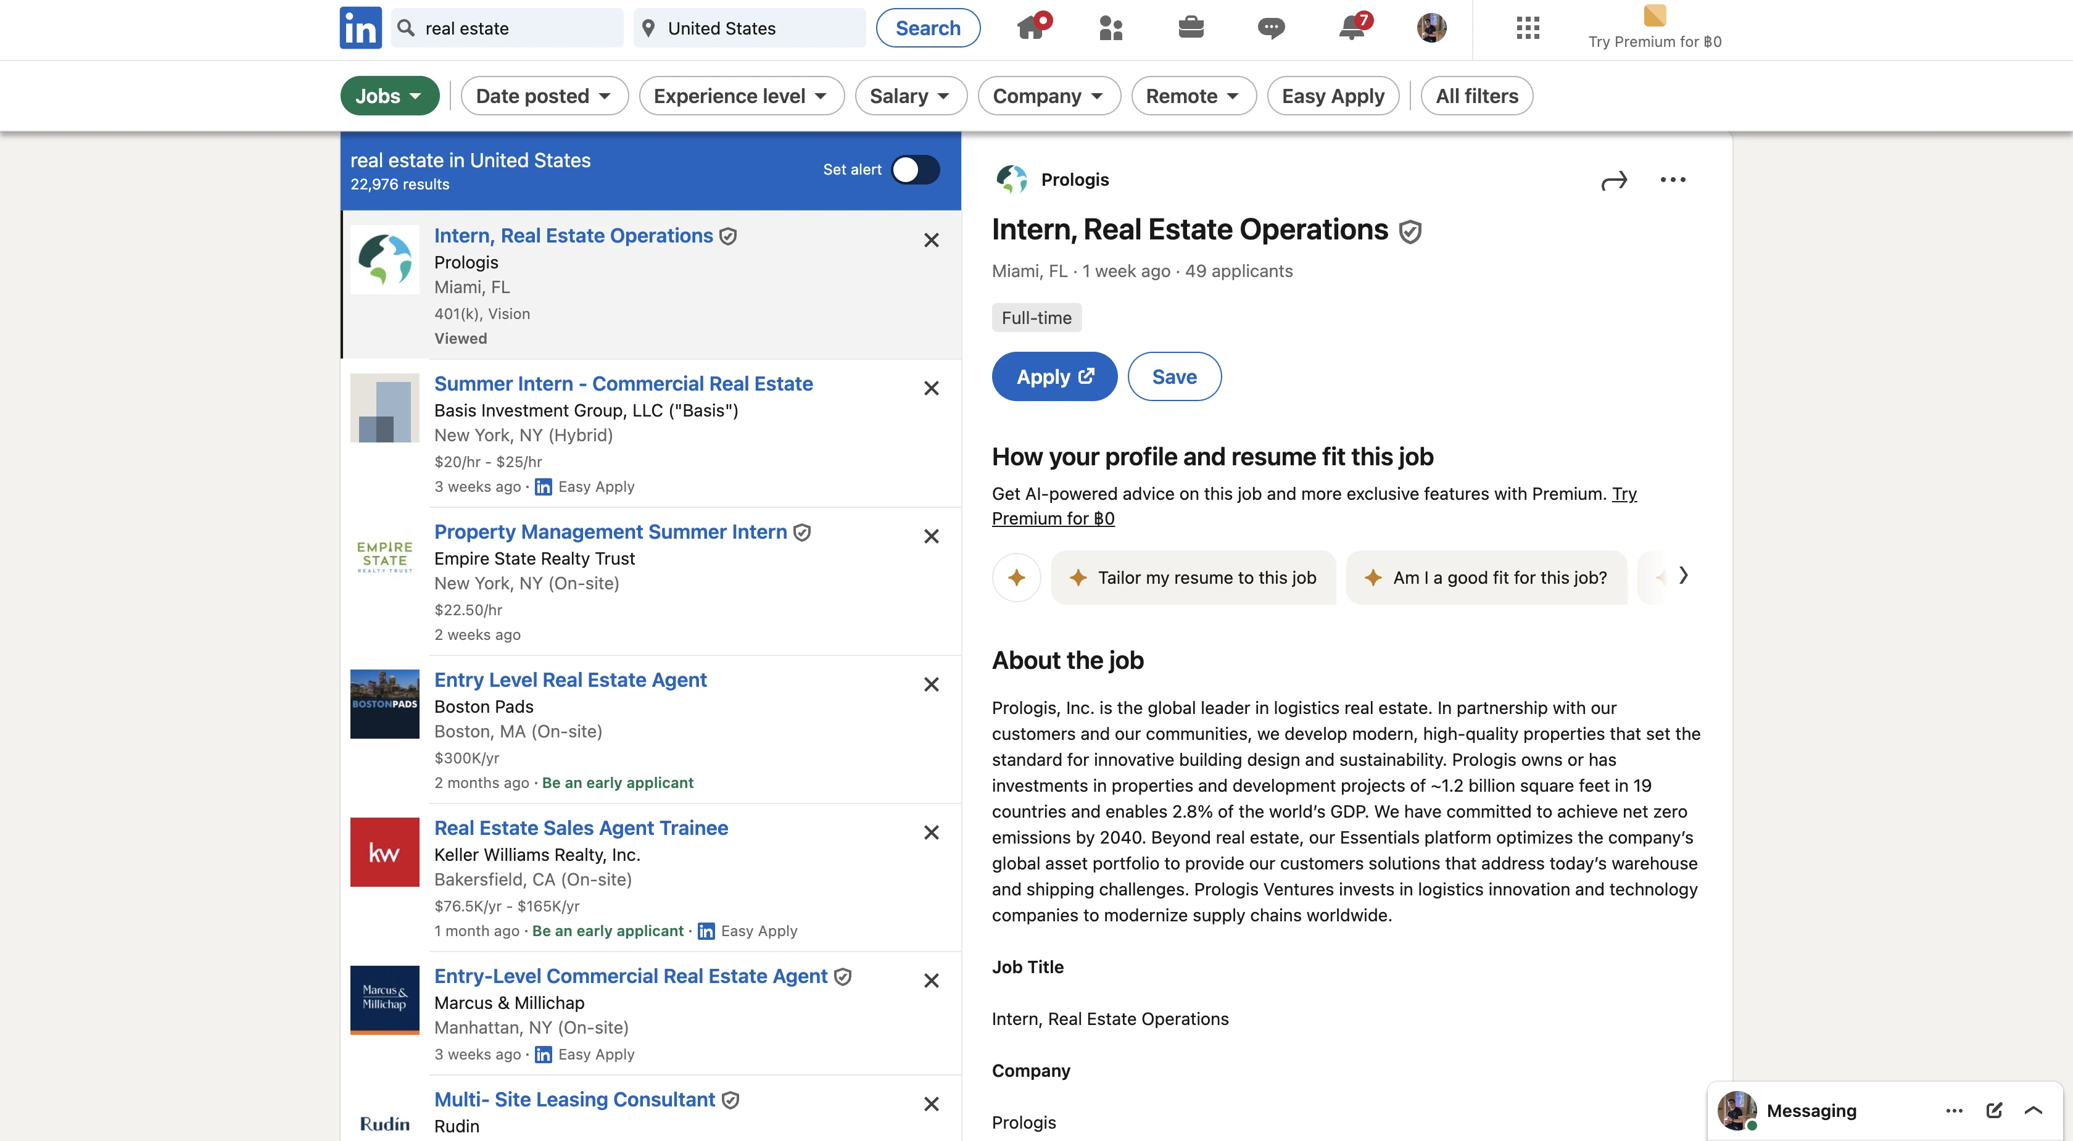
Task: Open the notifications bell icon
Action: (x=1351, y=28)
